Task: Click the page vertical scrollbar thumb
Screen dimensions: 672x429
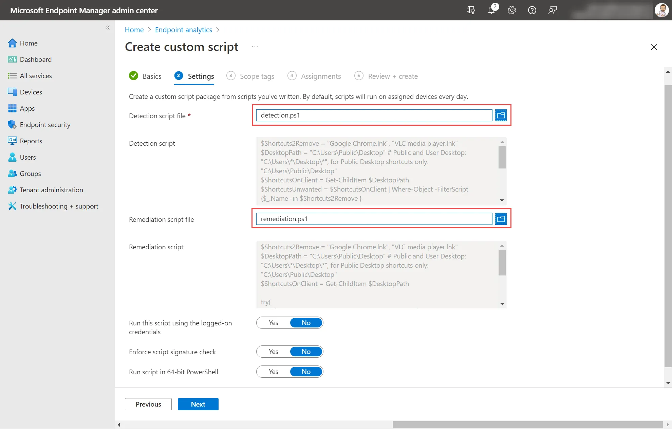Action: coord(668,226)
